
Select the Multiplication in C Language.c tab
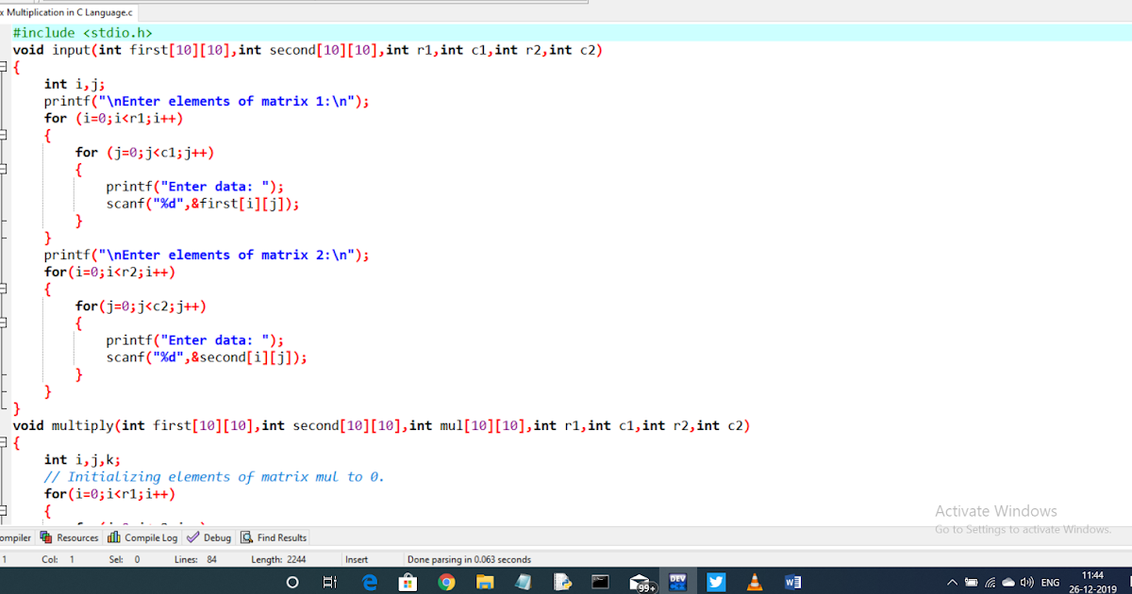68,13
